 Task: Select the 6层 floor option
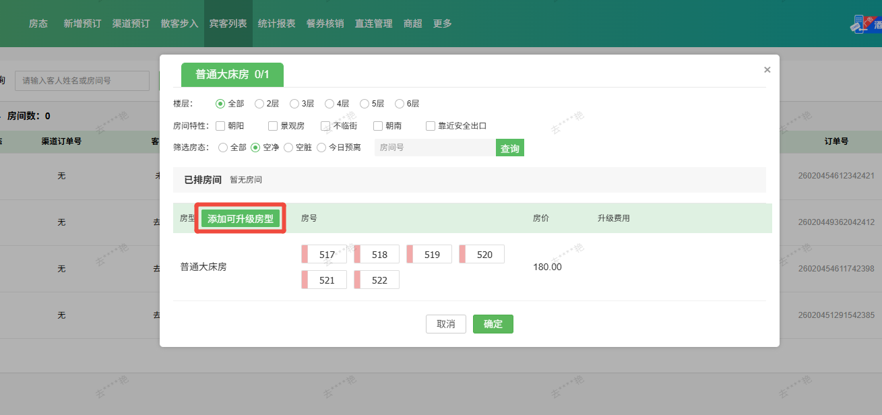click(x=400, y=104)
